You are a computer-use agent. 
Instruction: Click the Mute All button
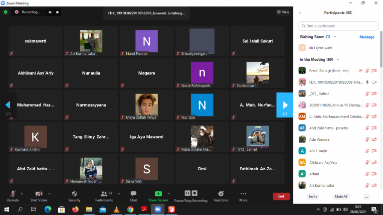[x=341, y=196]
